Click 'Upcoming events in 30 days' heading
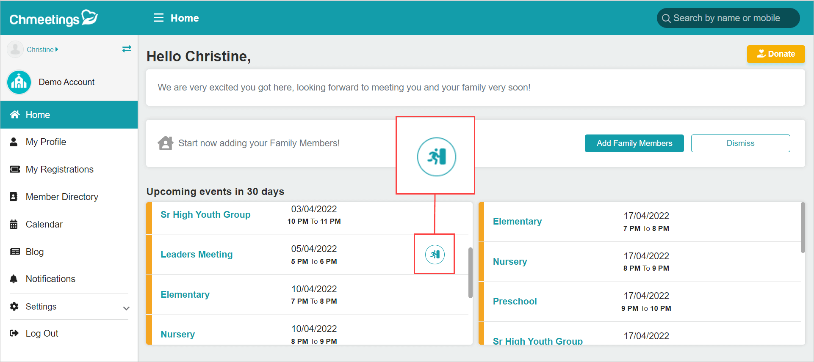The width and height of the screenshot is (814, 362). (215, 192)
